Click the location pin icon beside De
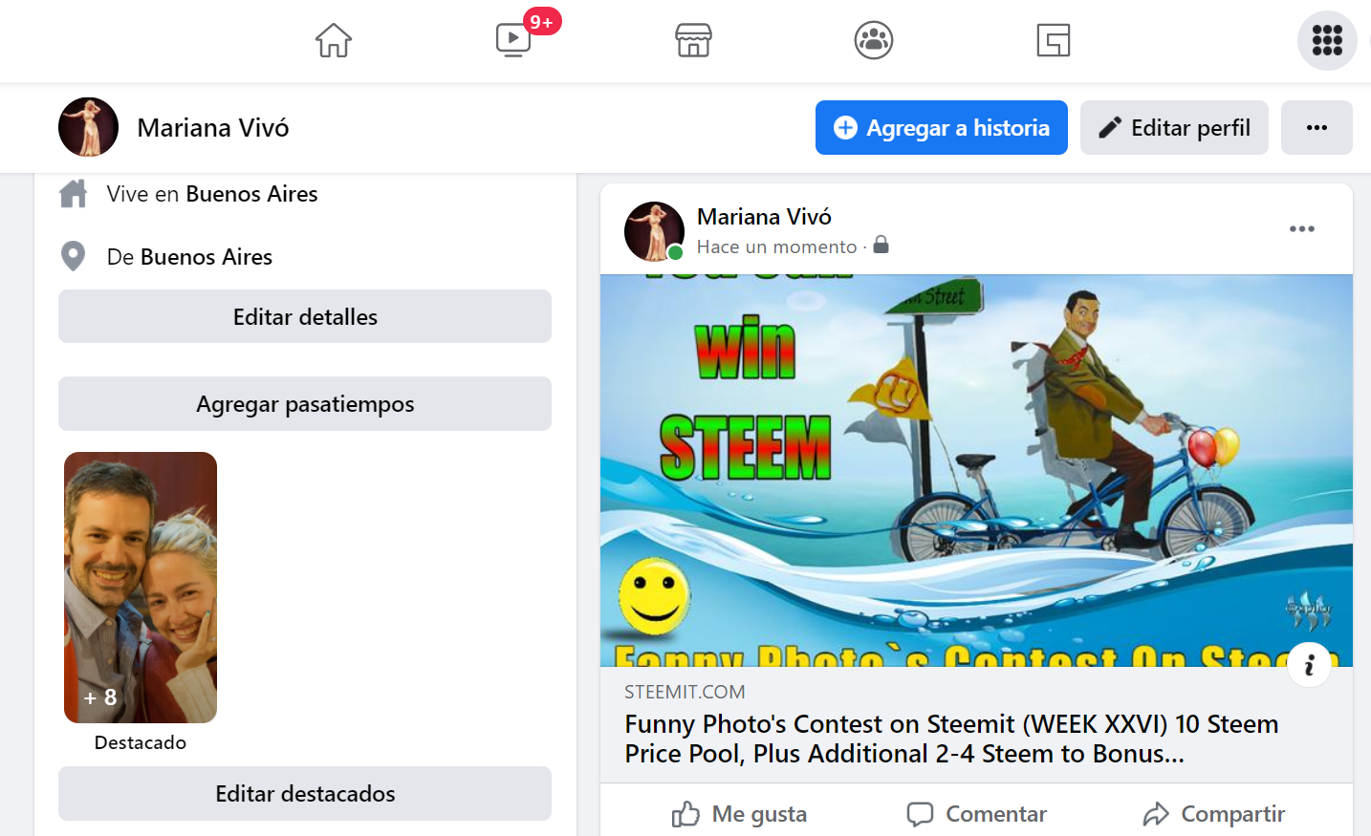This screenshot has height=836, width=1371. tap(74, 256)
